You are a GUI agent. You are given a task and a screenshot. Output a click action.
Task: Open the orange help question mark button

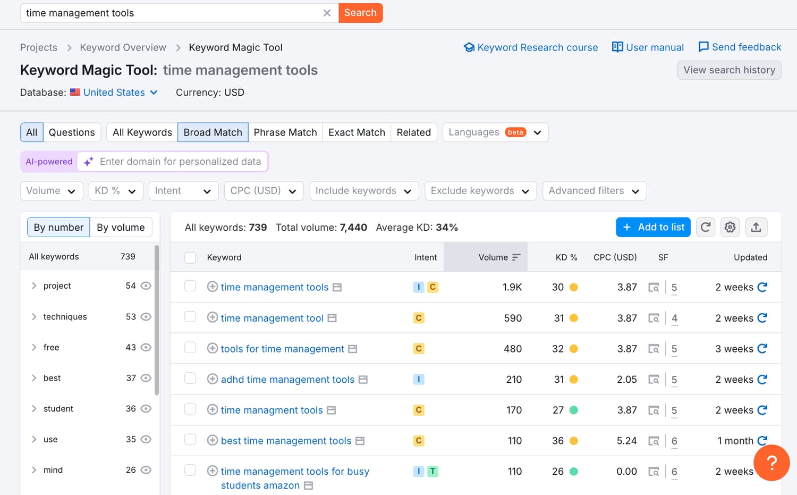click(x=771, y=463)
